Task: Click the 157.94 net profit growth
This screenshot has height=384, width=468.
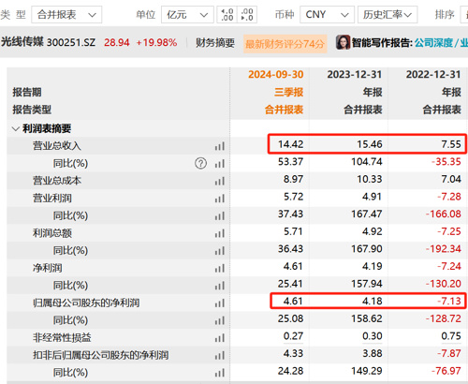Action: [x=367, y=284]
